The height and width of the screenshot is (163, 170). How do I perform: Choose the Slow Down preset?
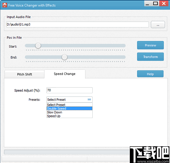click(69, 112)
